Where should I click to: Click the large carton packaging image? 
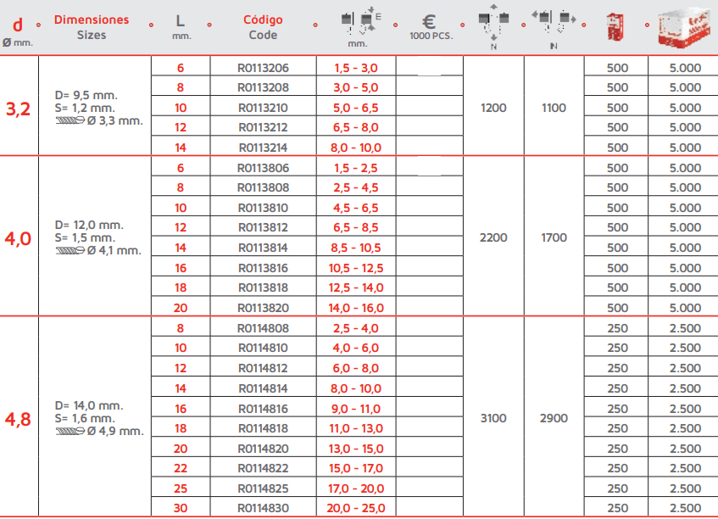tap(684, 26)
